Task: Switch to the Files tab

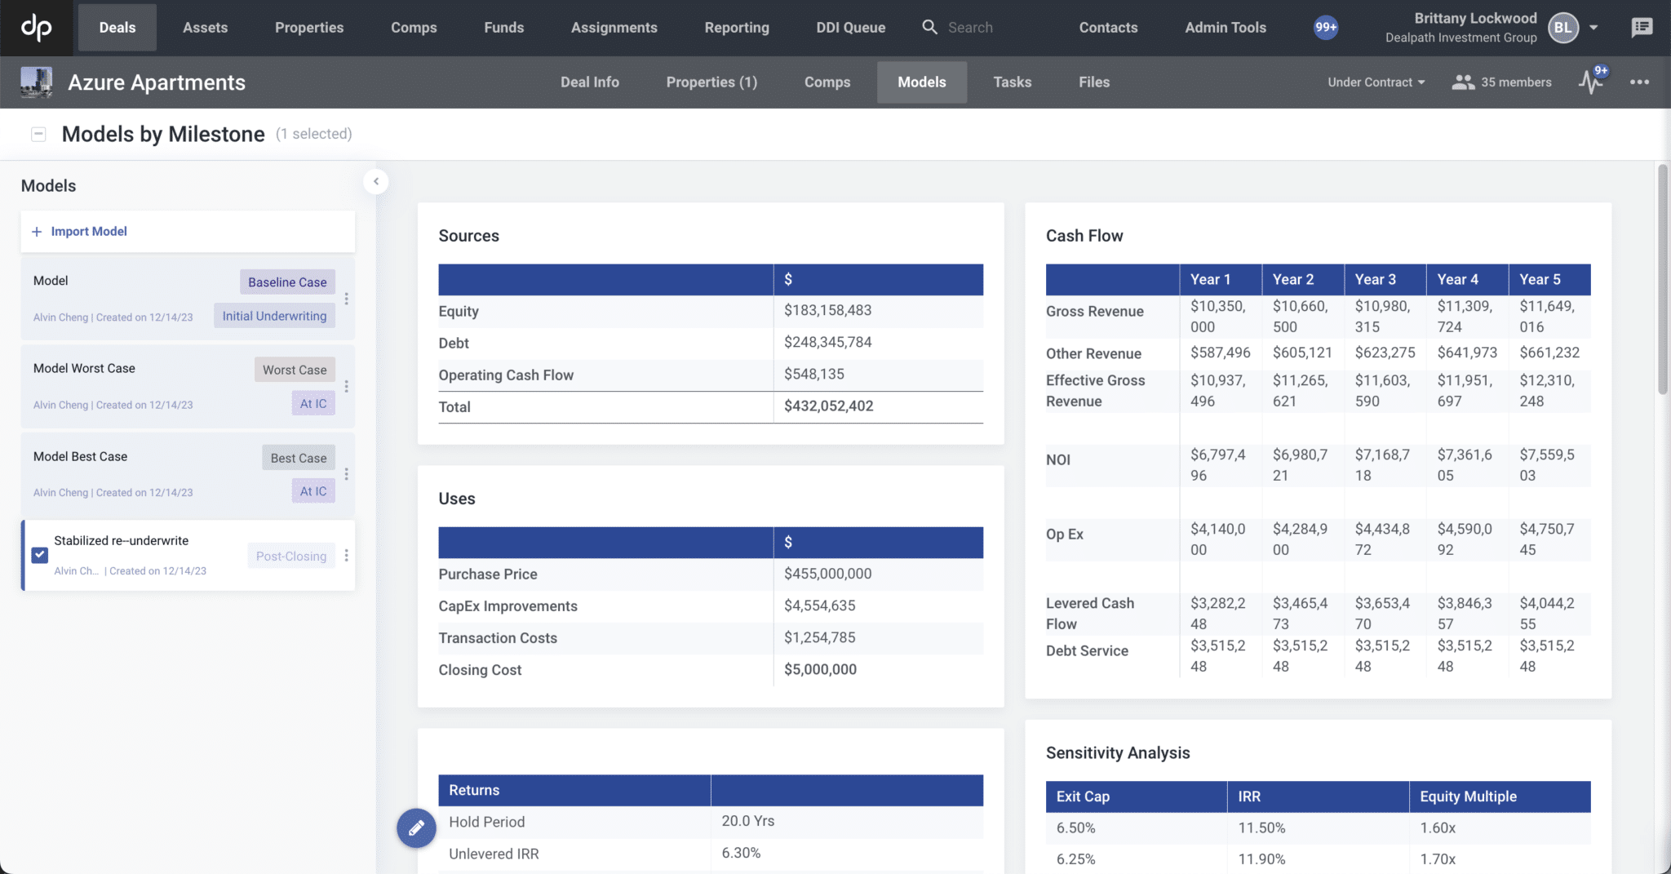Action: click(x=1093, y=82)
